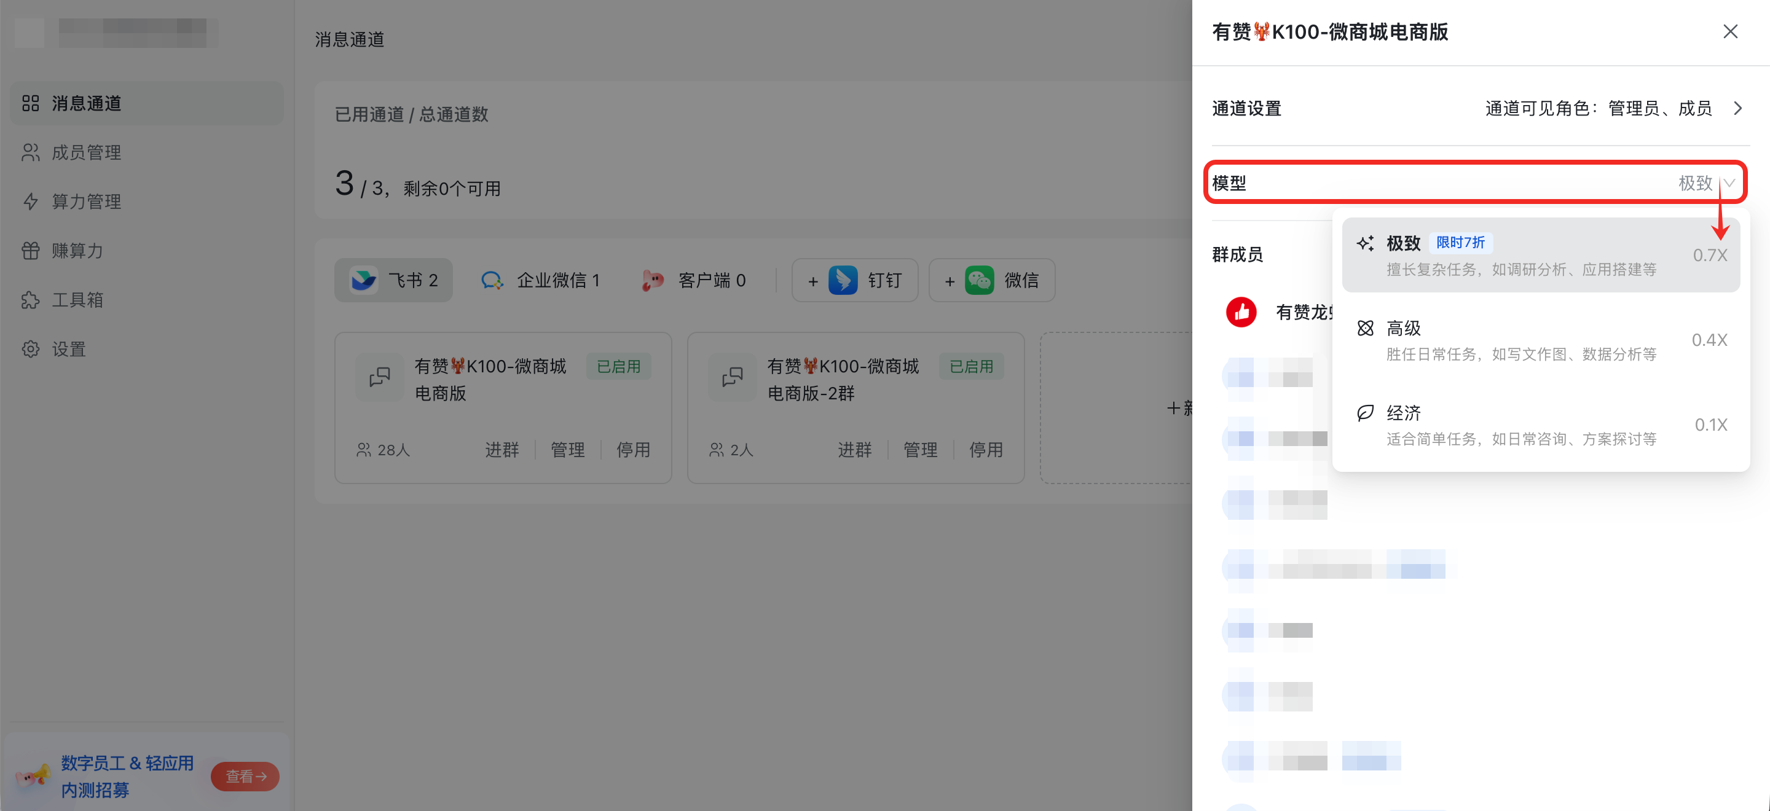This screenshot has height=811, width=1770.
Task: Add a 微信 channel
Action: 991,280
